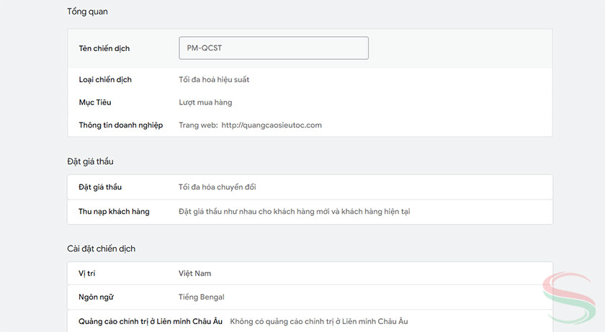Click the Lượt mua hàng goal value
Image resolution: width=605 pixels, height=332 pixels.
(x=205, y=102)
